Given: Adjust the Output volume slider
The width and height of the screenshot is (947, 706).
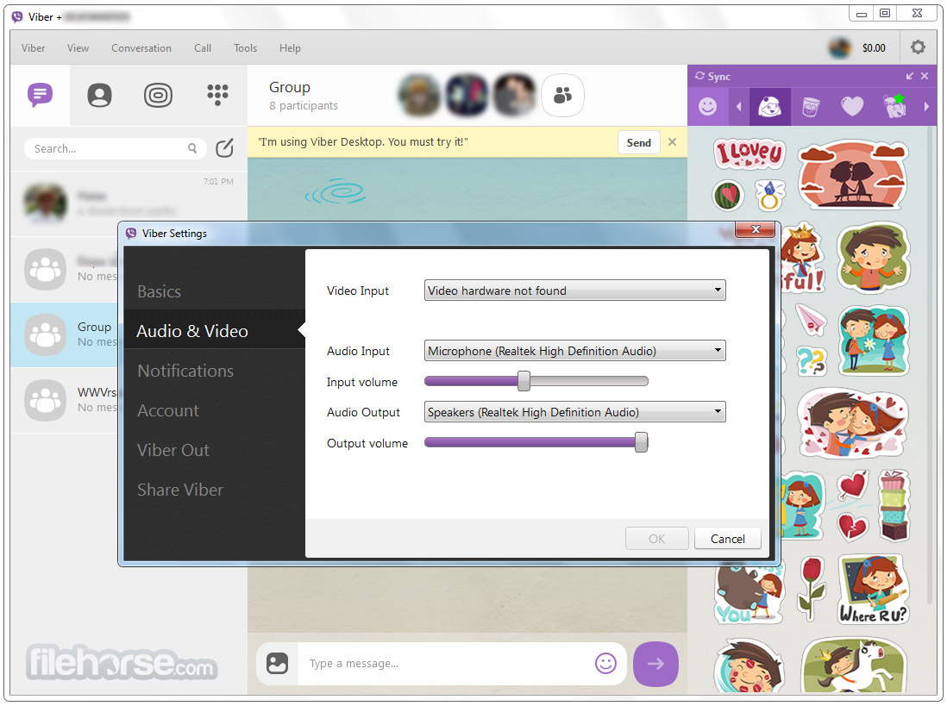Looking at the screenshot, I should click(x=641, y=442).
